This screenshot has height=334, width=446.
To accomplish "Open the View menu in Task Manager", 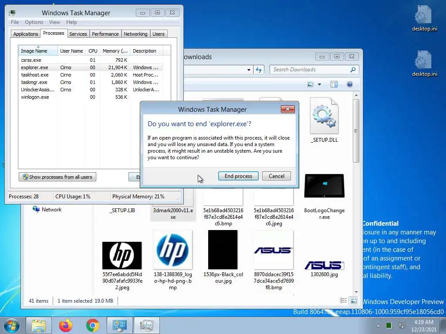I will pos(54,22).
